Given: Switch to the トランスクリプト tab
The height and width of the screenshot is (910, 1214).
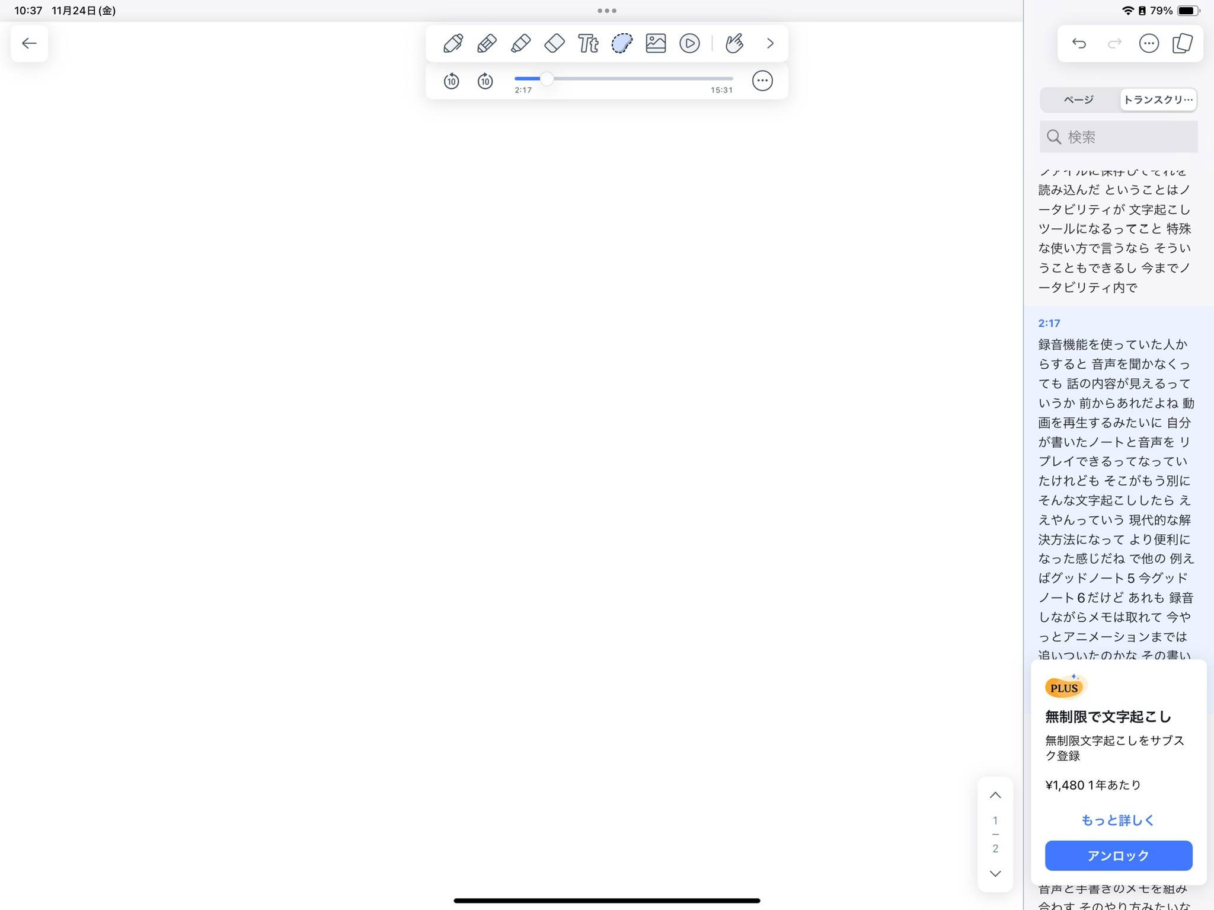Looking at the screenshot, I should pyautogui.click(x=1158, y=100).
